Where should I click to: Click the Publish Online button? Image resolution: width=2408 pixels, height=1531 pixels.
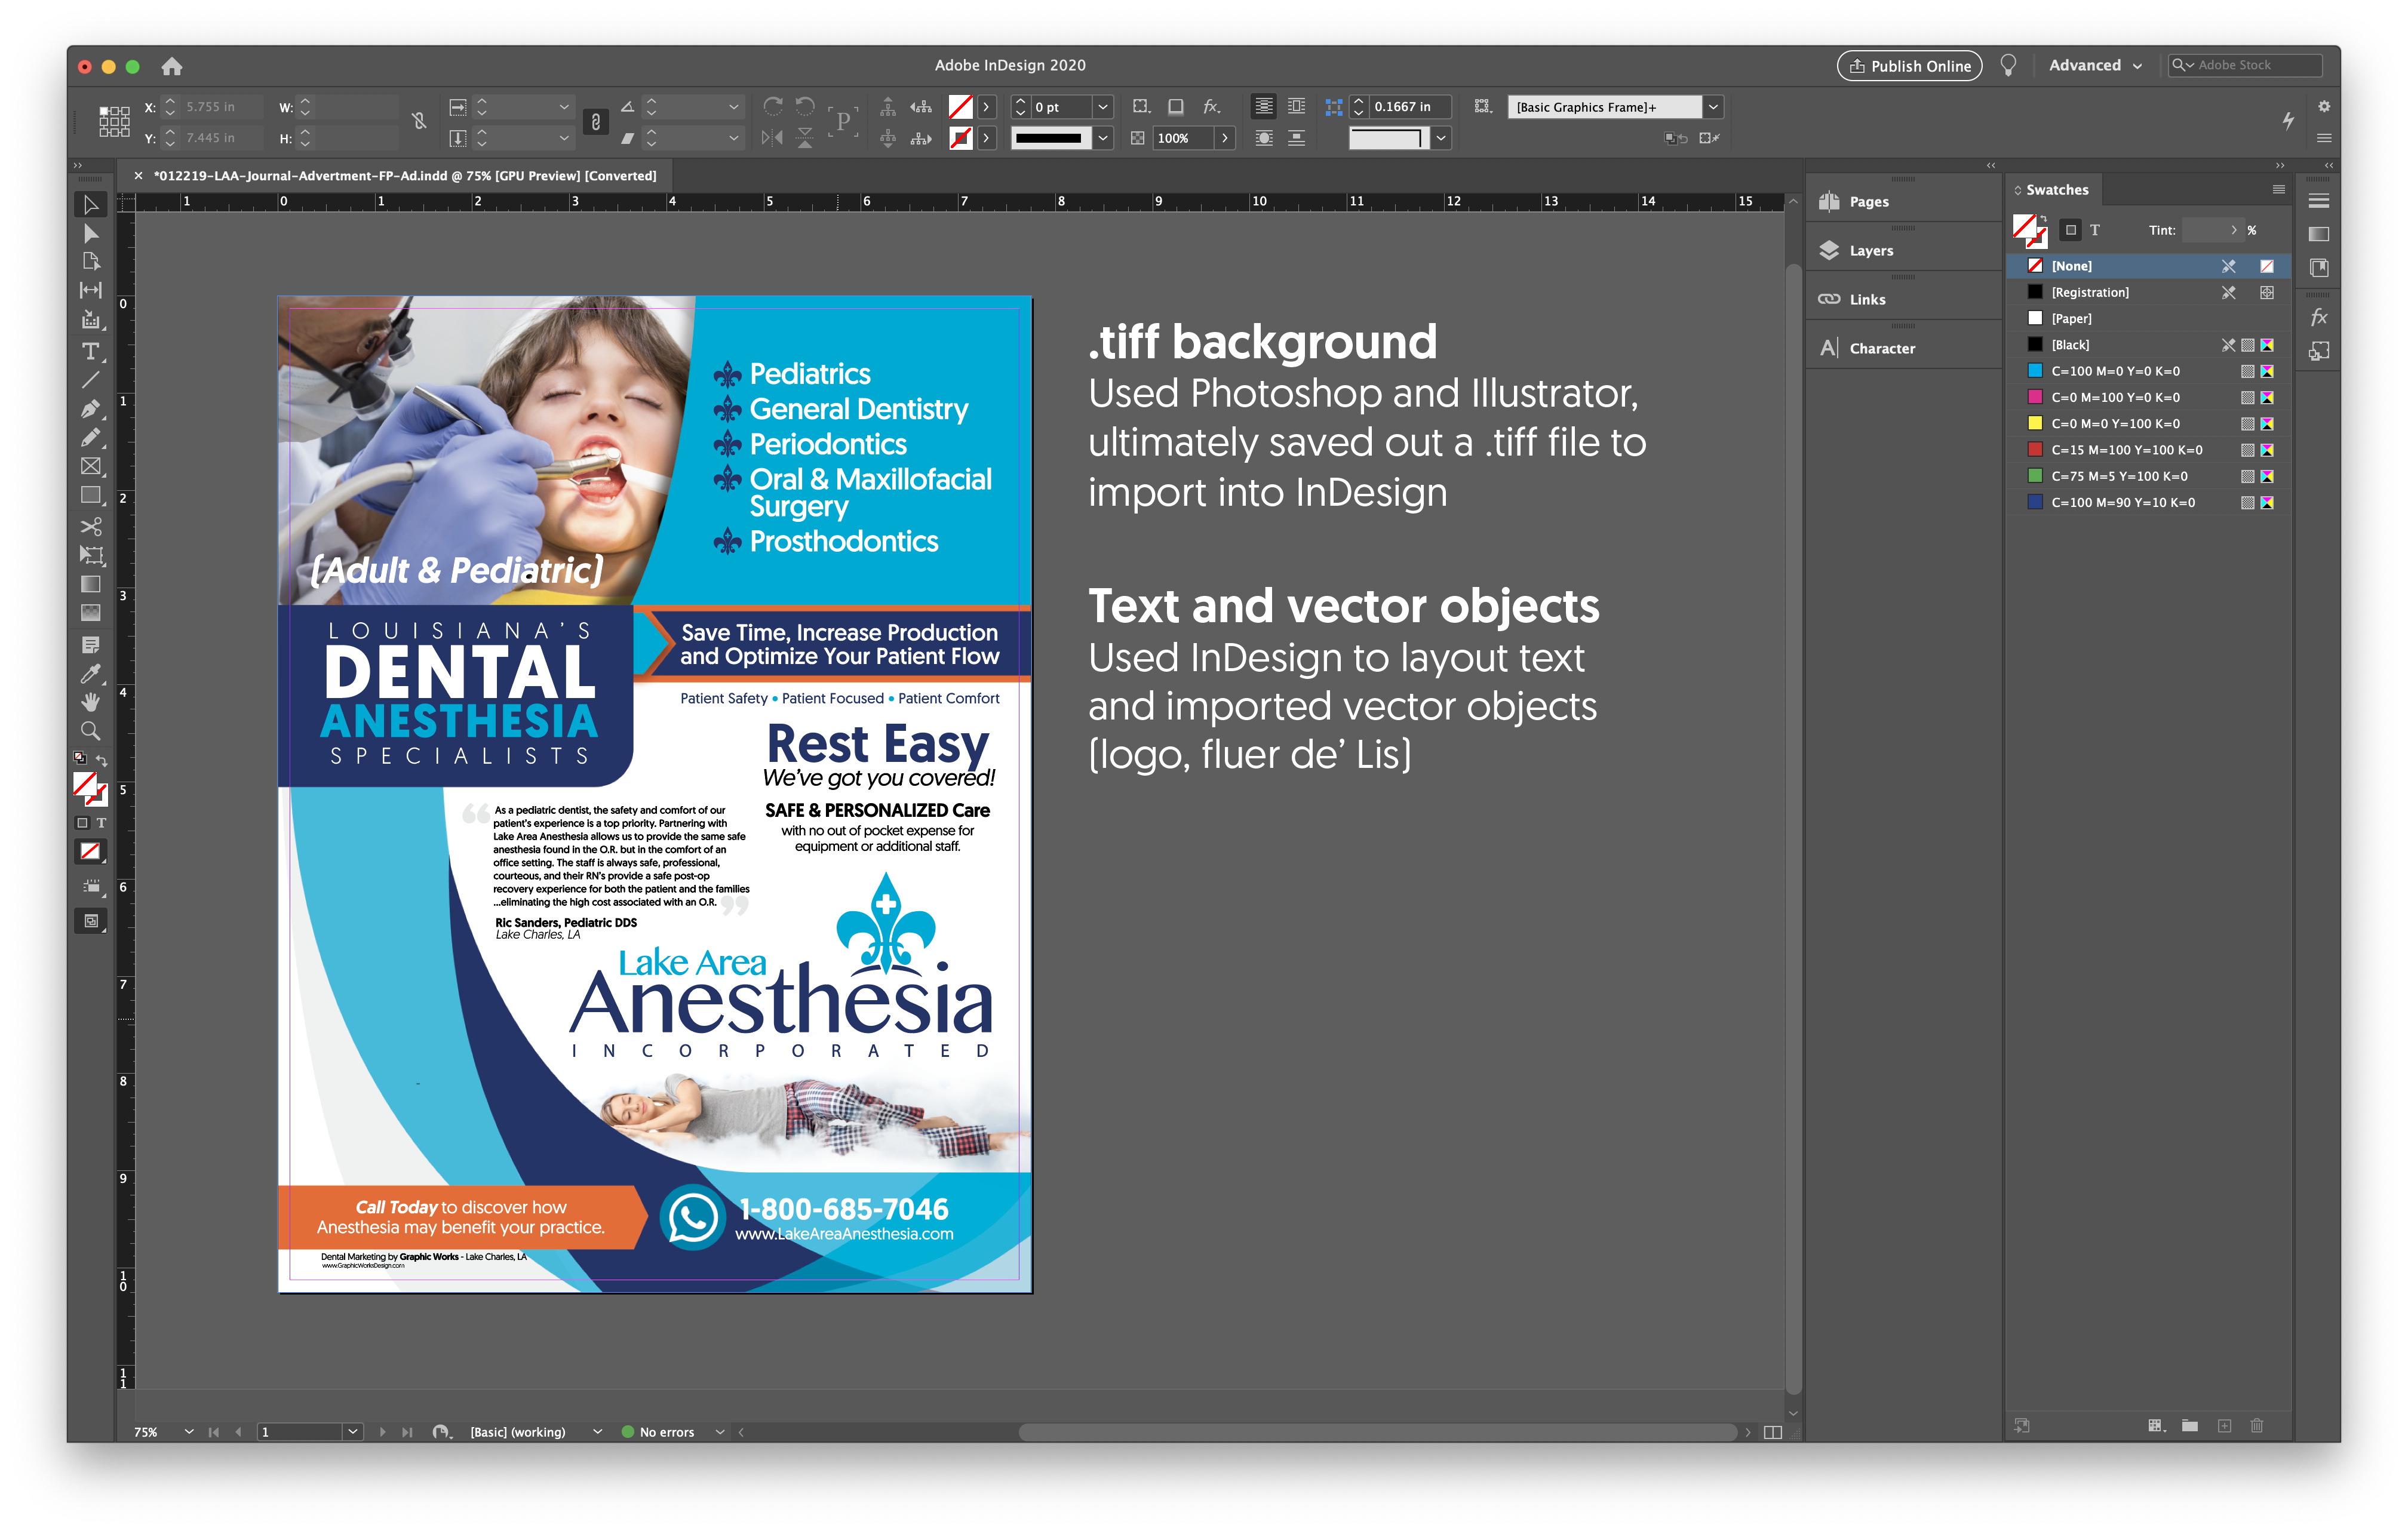pos(1909,66)
